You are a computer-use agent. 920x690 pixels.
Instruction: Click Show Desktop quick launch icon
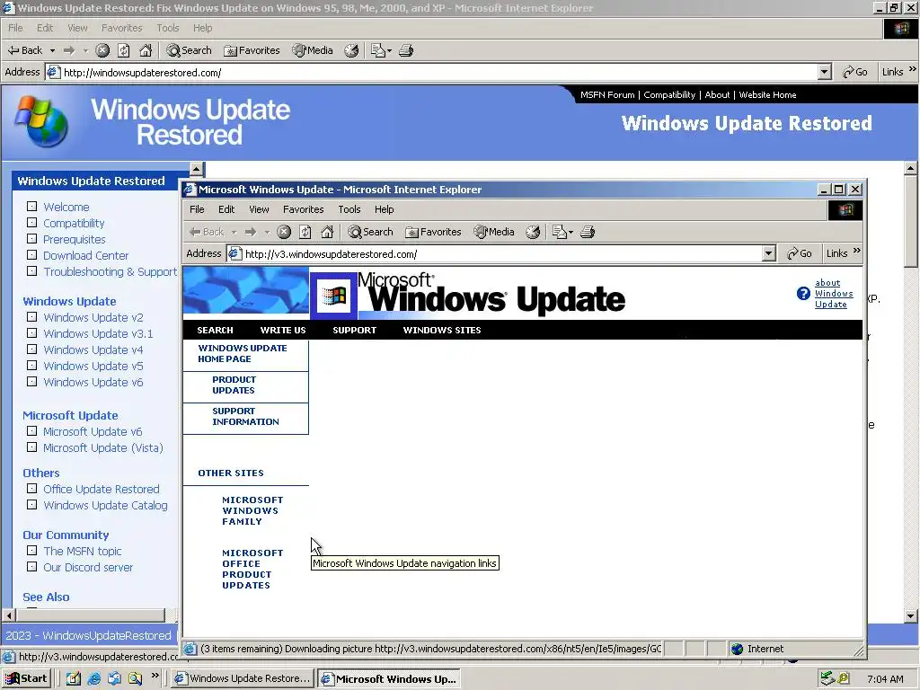74,678
